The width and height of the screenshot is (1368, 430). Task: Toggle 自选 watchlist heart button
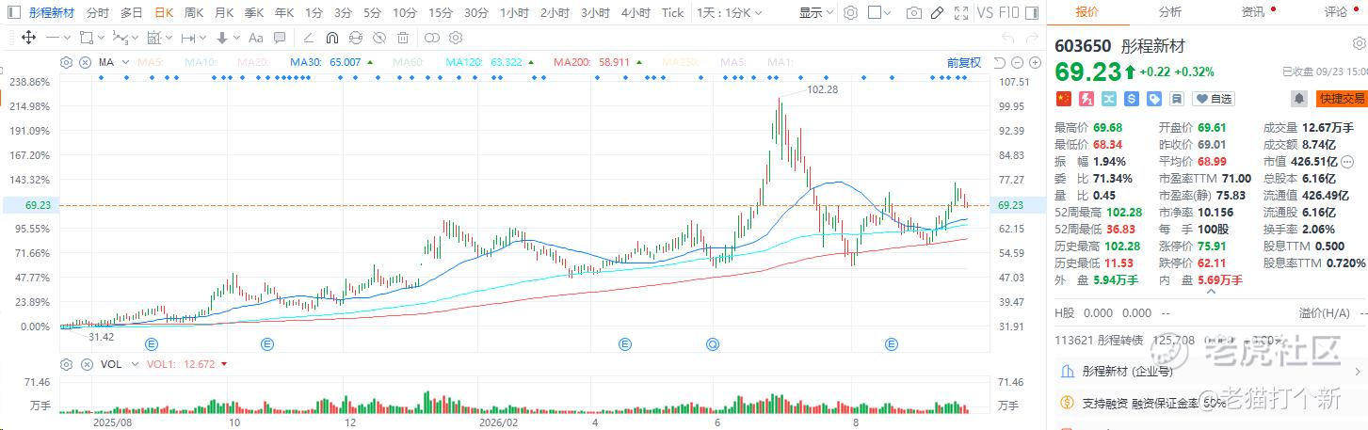point(1214,99)
